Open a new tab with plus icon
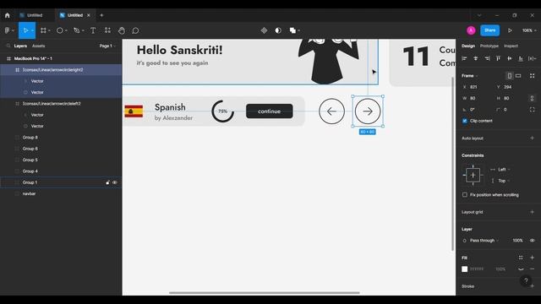Image resolution: width=541 pixels, height=304 pixels. click(x=101, y=15)
